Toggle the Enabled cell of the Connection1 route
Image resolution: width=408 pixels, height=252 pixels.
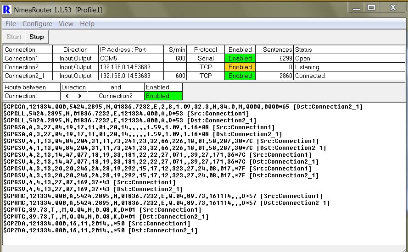click(x=163, y=96)
